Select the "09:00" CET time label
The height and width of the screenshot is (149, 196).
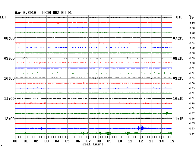(9, 59)
